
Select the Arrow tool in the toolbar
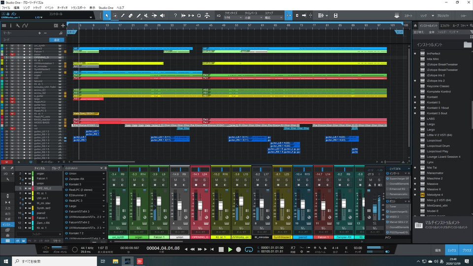click(106, 16)
